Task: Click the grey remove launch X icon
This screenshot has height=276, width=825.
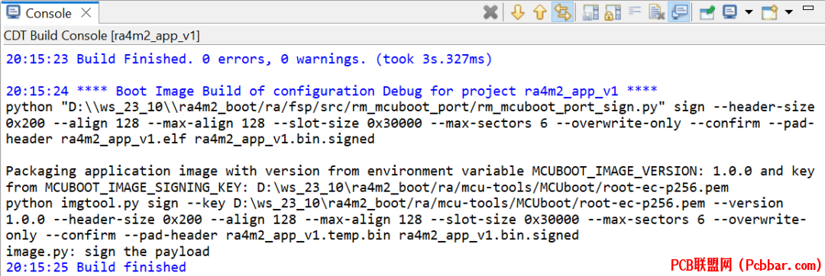Action: (490, 12)
